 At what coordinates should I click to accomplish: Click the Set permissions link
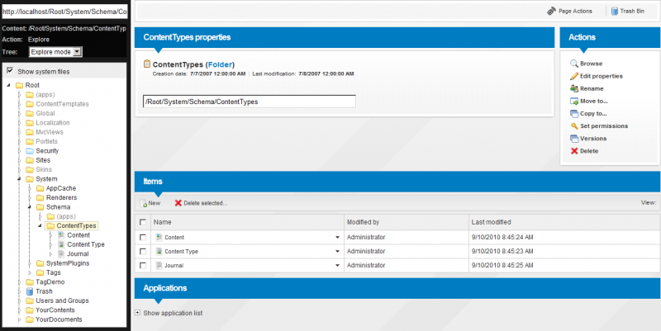click(604, 126)
